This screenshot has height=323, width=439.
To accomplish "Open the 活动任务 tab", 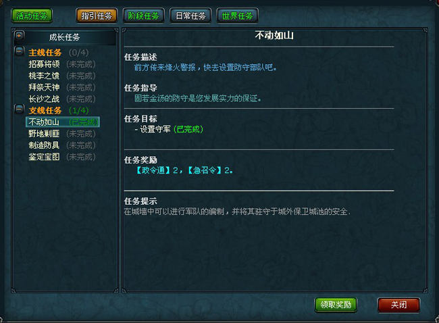I will [32, 16].
